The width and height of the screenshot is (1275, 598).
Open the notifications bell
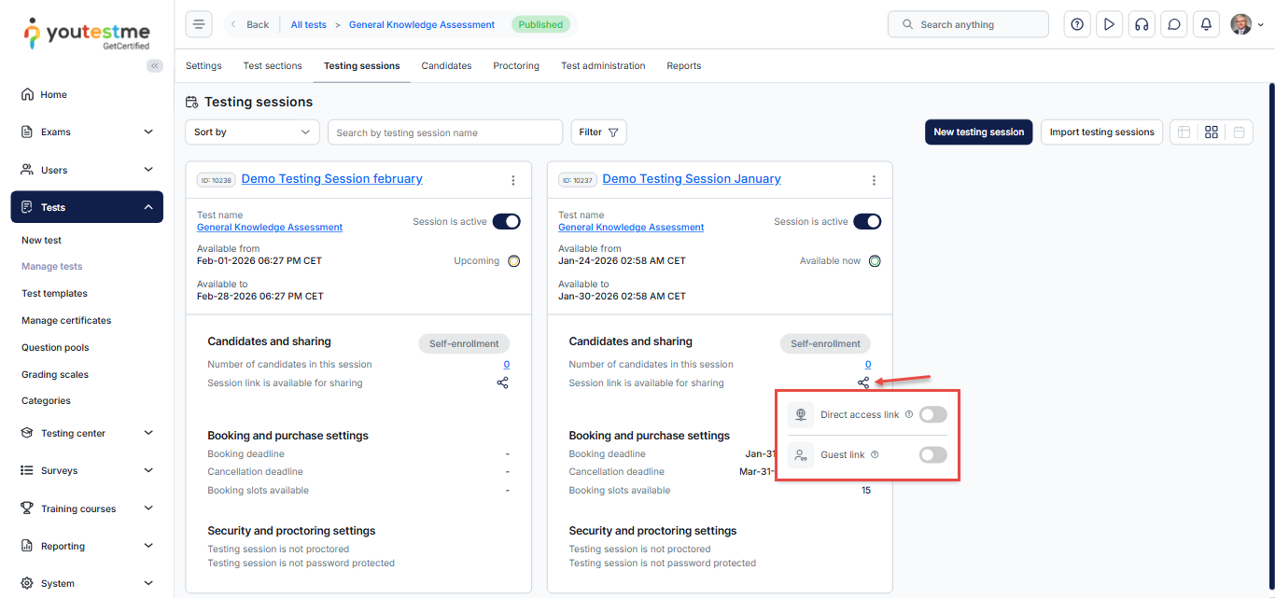coord(1206,25)
